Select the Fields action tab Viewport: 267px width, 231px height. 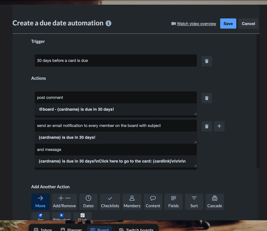(x=173, y=202)
